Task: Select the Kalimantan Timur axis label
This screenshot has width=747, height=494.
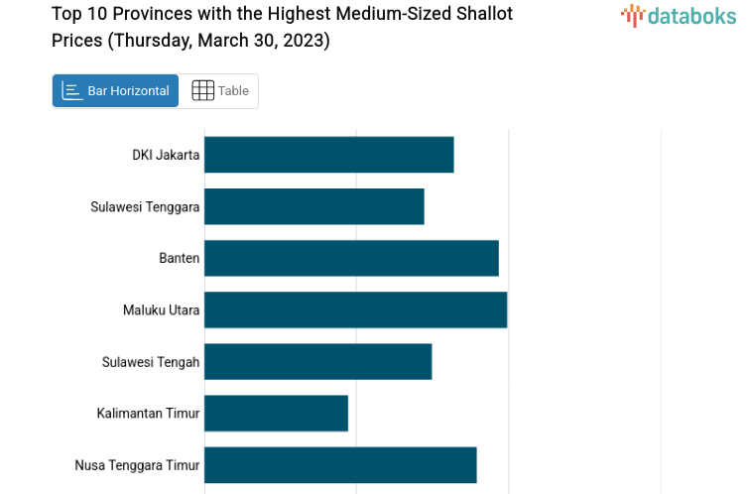Action: point(148,413)
